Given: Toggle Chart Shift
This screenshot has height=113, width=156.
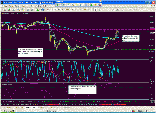Looking at the screenshot, I should click(x=32, y=10).
